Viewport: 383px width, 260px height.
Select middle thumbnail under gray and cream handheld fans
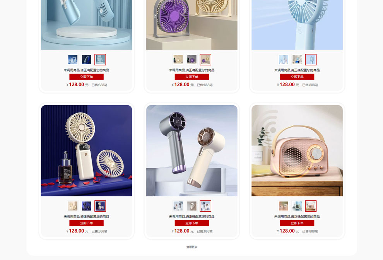(192, 206)
